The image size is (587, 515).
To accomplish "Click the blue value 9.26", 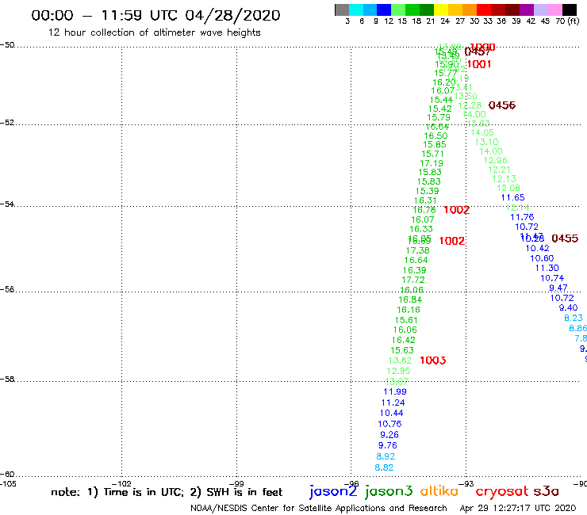I will point(389,435).
